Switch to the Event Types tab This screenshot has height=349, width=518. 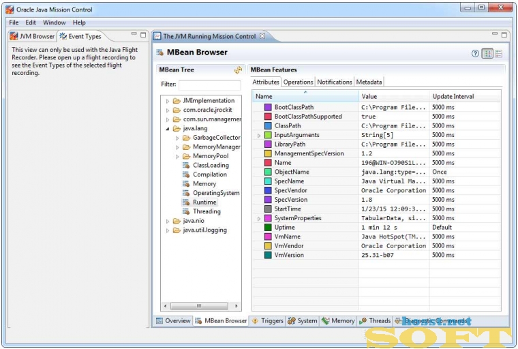[80, 36]
